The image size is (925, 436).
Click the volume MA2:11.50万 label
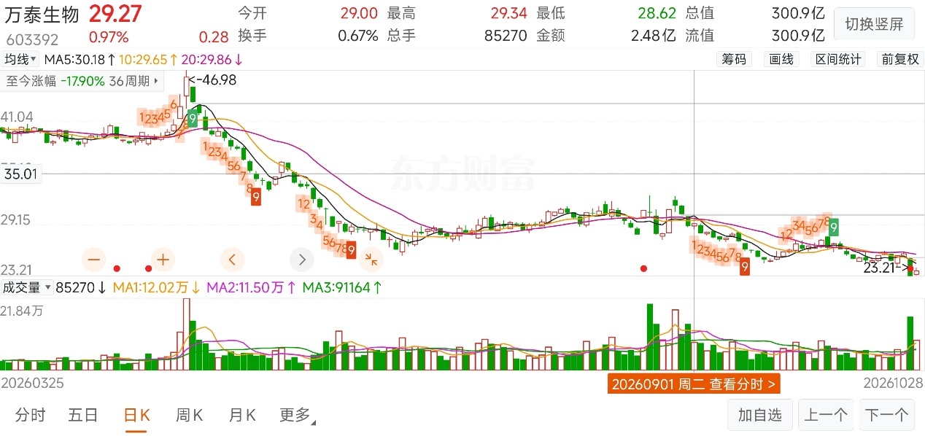[252, 287]
